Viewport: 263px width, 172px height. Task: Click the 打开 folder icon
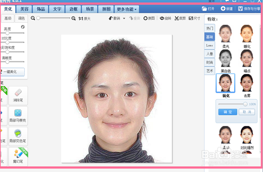pyautogui.click(x=204, y=9)
